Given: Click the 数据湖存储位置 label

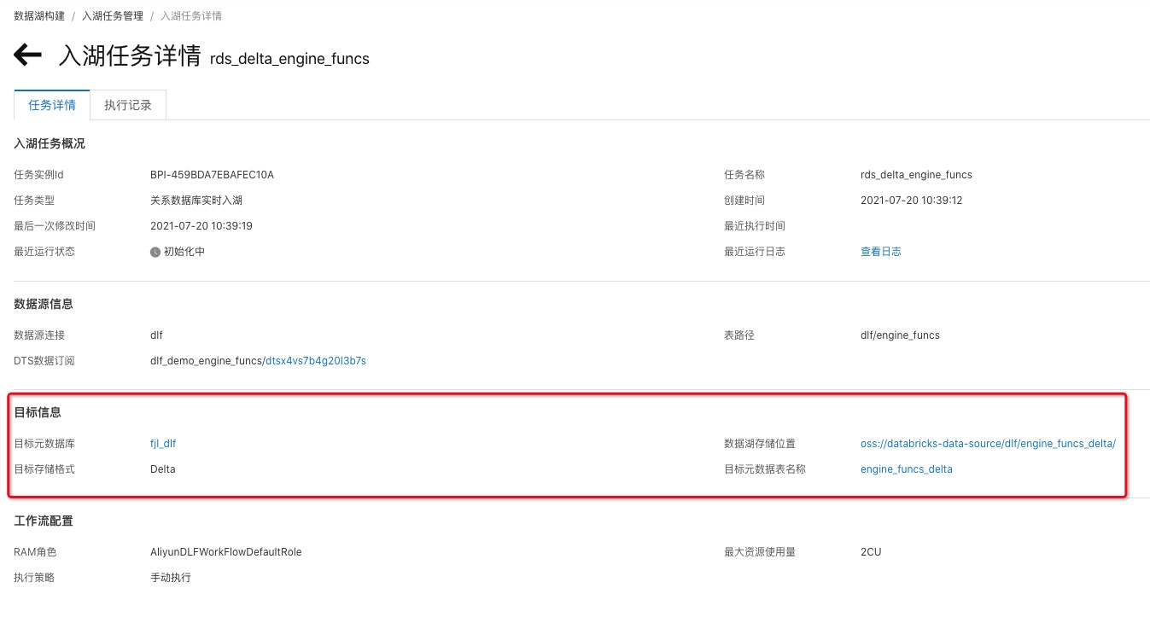Looking at the screenshot, I should point(760,444).
